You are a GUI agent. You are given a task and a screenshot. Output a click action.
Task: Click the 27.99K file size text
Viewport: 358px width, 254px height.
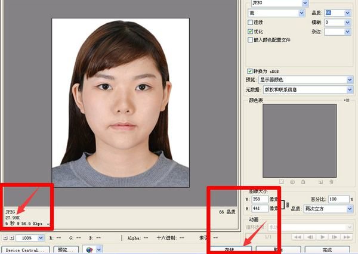pos(13,218)
